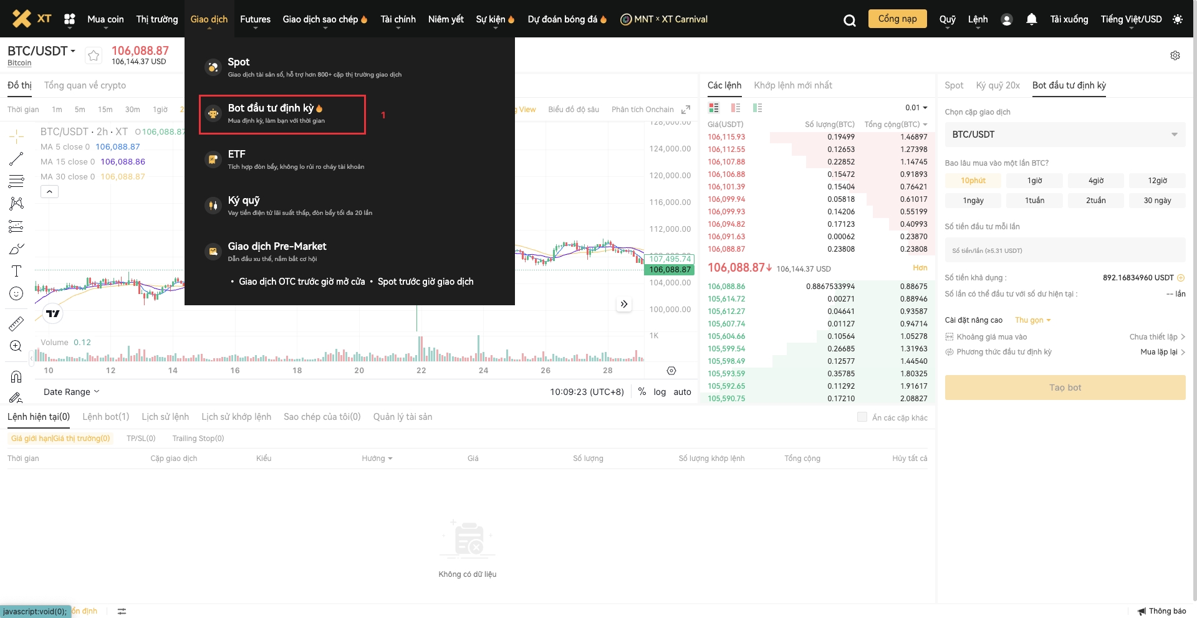Image resolution: width=1197 pixels, height=618 pixels.
Task: Select the ruler measure tool
Action: (x=16, y=323)
